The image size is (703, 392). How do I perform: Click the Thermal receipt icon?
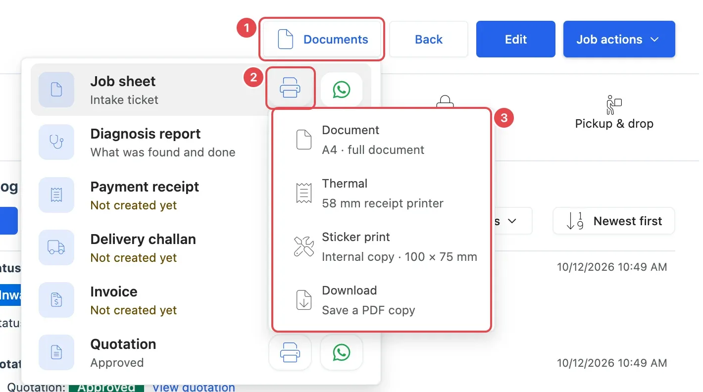[x=304, y=193]
